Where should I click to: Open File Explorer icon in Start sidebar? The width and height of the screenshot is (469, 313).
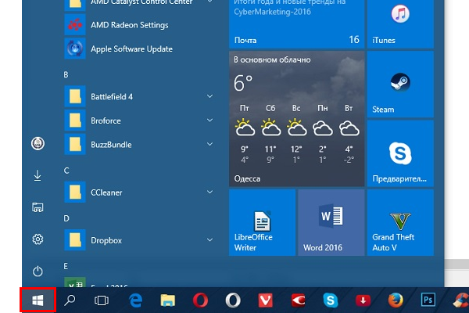[38, 207]
